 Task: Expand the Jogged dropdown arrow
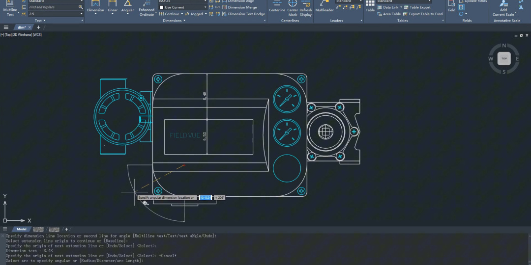[x=206, y=14]
